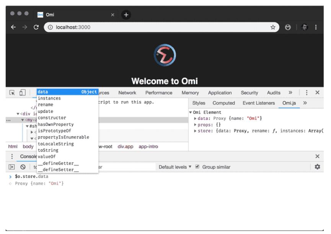The image size is (331, 234).
Task: Go forward in browser history
Action: click(x=25, y=27)
